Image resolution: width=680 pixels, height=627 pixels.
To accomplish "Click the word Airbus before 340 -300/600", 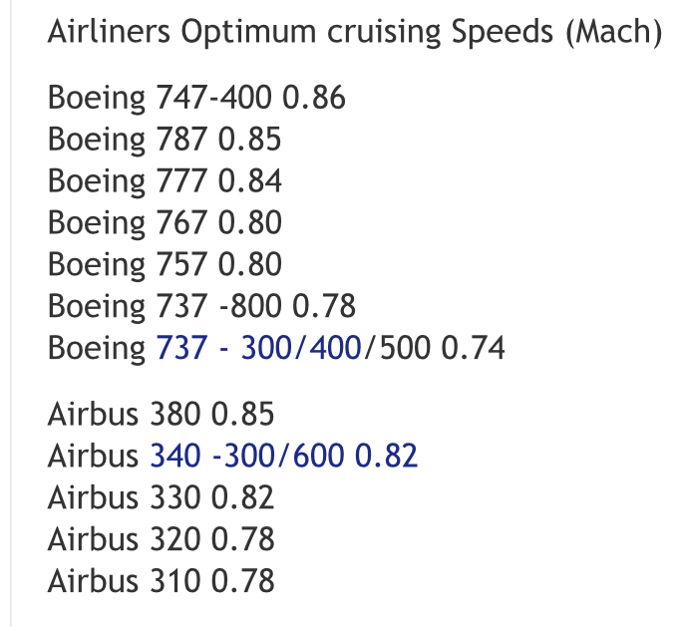I will pyautogui.click(x=93, y=456).
